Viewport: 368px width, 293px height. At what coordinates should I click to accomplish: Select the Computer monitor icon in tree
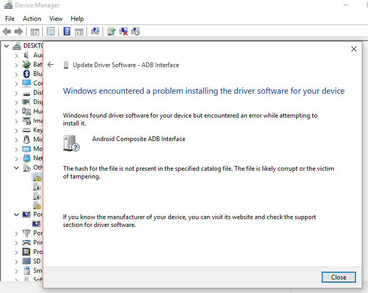(26, 83)
